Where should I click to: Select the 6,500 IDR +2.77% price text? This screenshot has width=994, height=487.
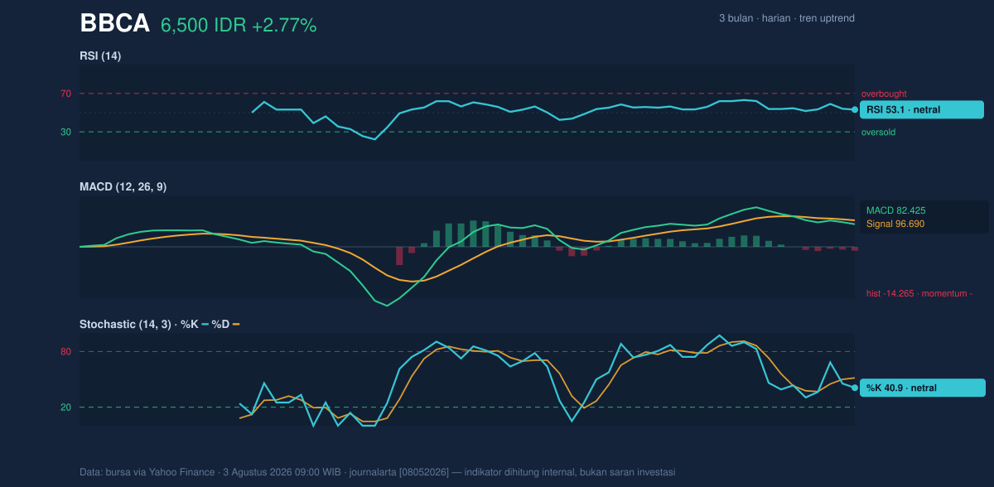pos(239,26)
